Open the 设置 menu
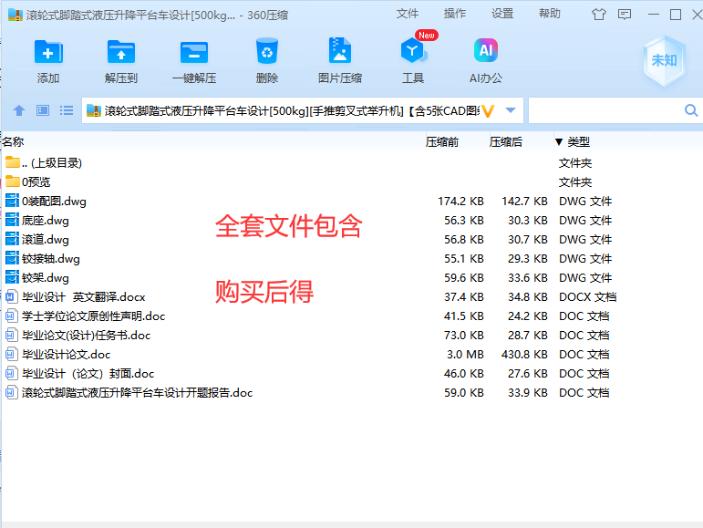This screenshot has width=703, height=528. [x=502, y=14]
